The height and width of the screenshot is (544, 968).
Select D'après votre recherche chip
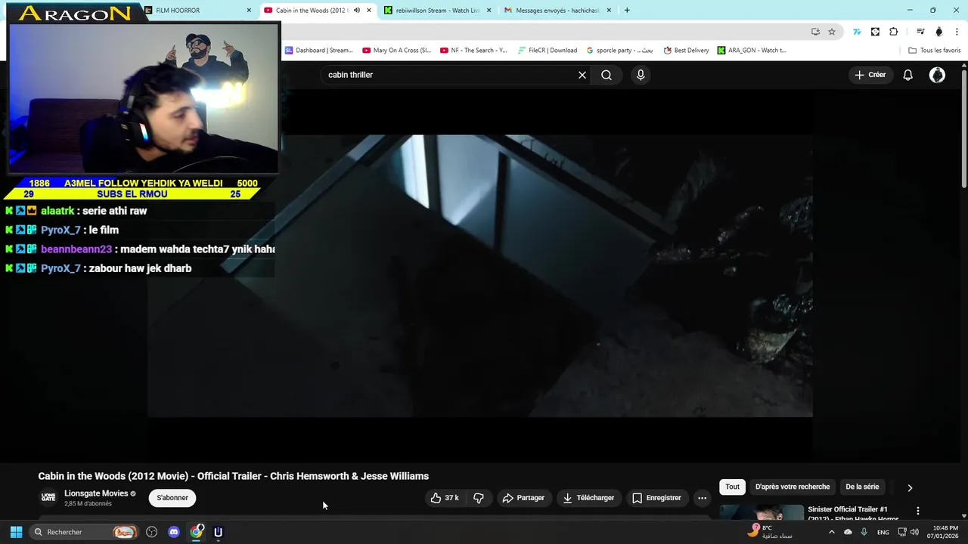click(793, 487)
